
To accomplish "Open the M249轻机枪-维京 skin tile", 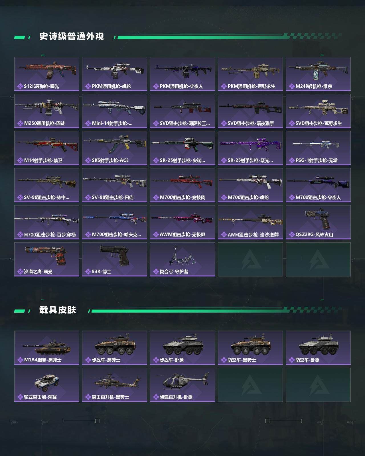I will [x=318, y=74].
